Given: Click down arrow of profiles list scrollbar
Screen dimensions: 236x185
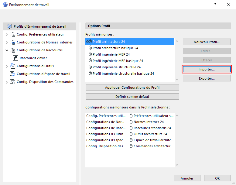Looking at the screenshot, I should pos(177,79).
